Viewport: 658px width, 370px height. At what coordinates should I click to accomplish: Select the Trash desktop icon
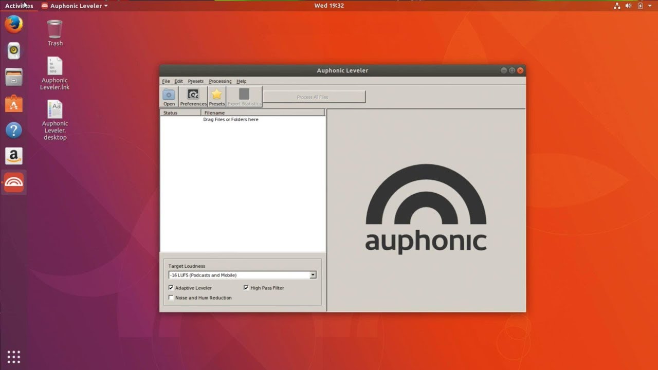pos(55,33)
